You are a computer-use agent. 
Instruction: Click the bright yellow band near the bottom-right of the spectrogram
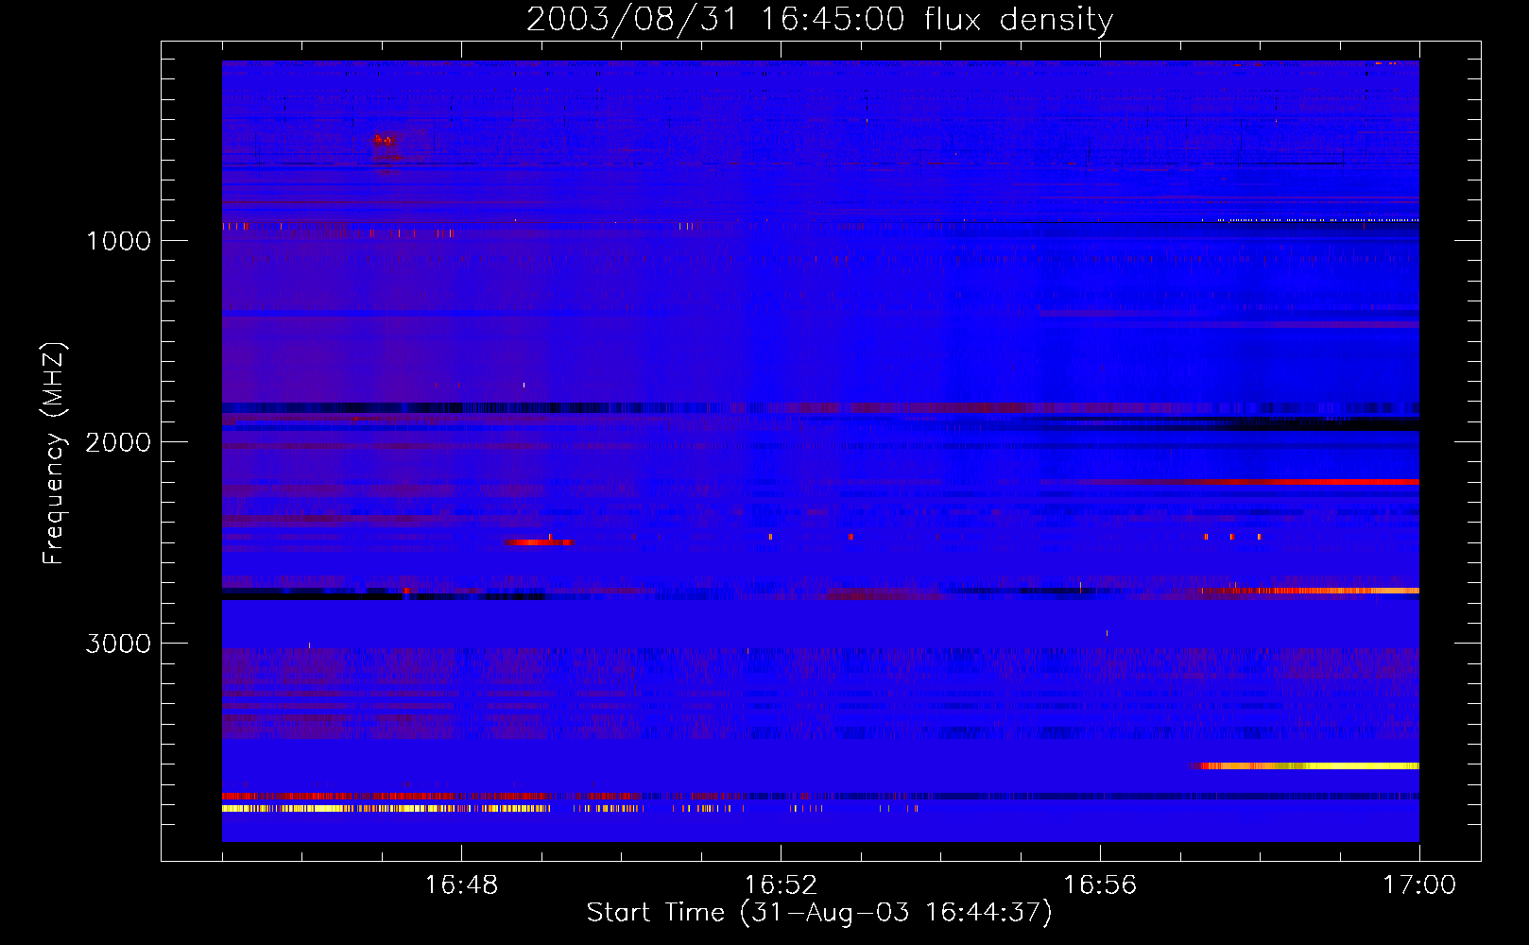coord(1306,765)
